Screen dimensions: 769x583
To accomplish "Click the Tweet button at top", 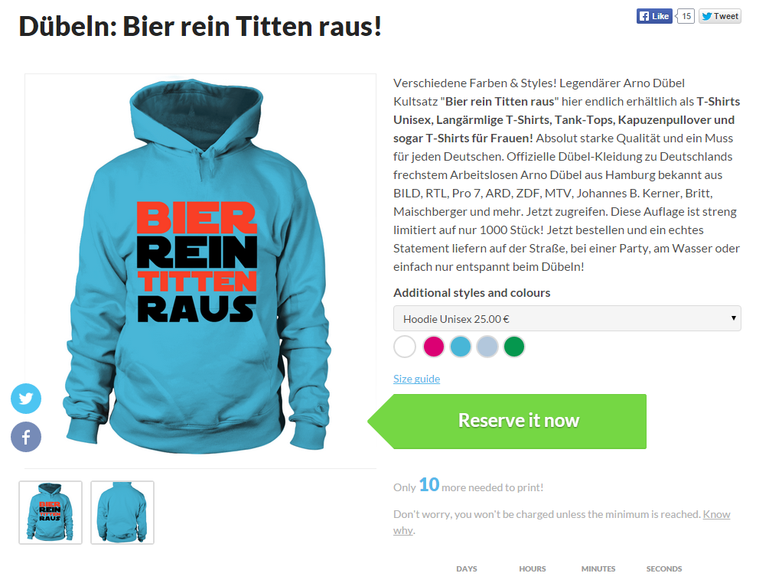I will tap(719, 16).
